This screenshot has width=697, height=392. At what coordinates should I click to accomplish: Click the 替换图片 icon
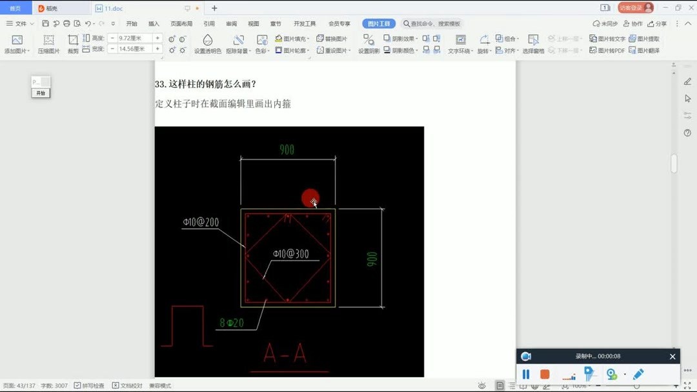[330, 37]
